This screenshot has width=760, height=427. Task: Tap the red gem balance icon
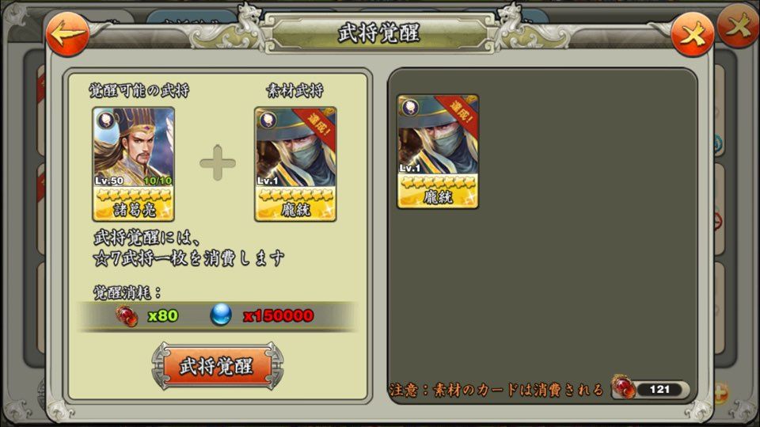click(x=623, y=387)
